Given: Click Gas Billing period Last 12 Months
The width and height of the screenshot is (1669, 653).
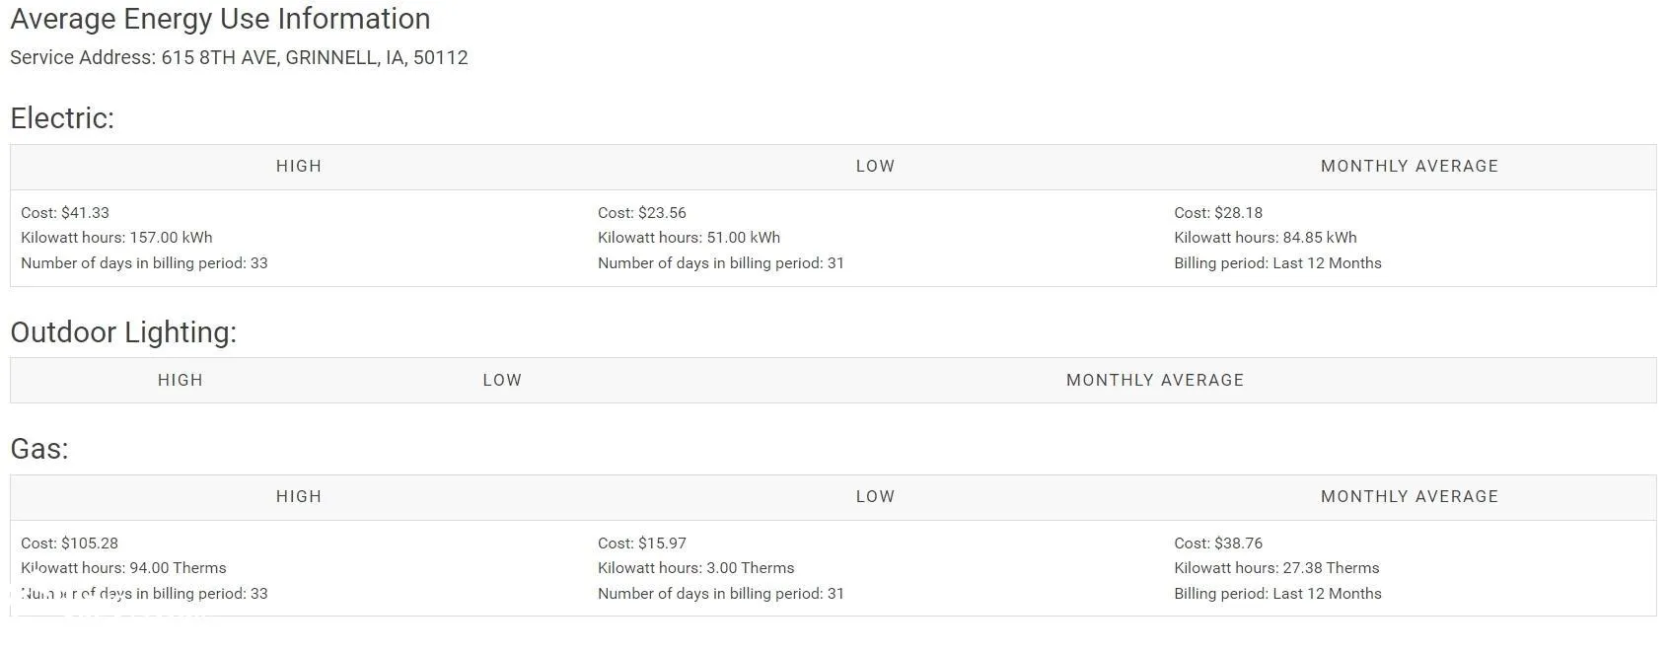Looking at the screenshot, I should click(x=1277, y=594).
